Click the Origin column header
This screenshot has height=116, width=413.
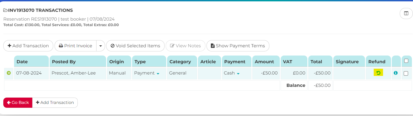pyautogui.click(x=119, y=62)
